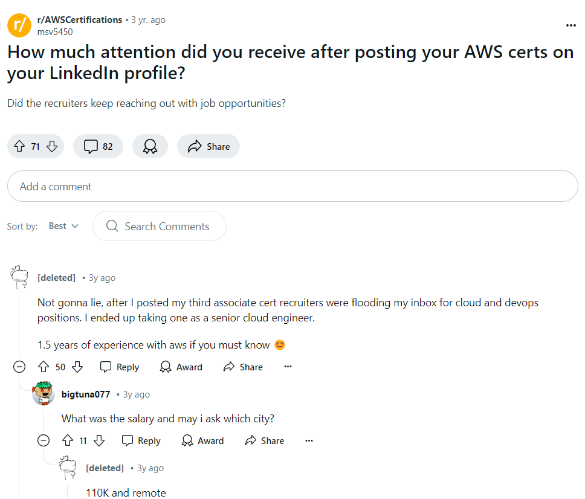585x499 pixels.
Task: Open the post's three-dot options menu
Action: 570,25
